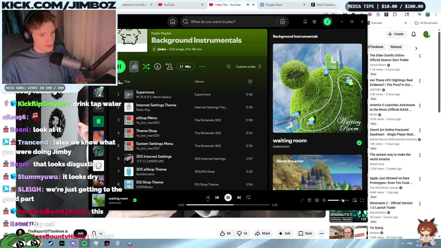Screen dimensions: 441x248
Task: Select Related filter chip on YouTube
Action: tap(396, 47)
